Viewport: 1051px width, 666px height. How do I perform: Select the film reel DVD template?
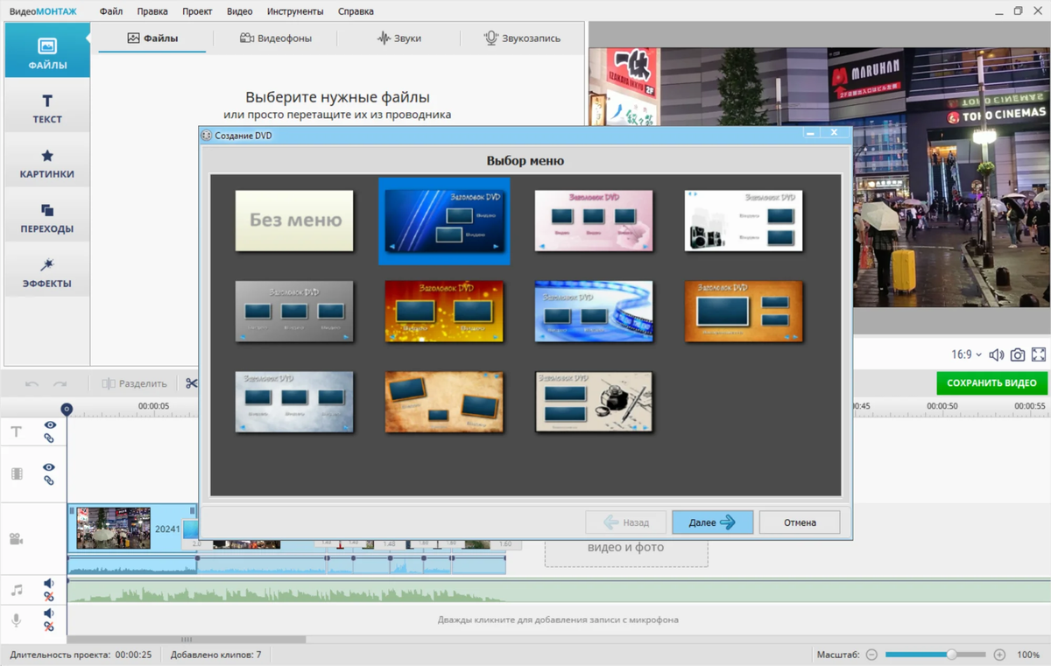(594, 312)
